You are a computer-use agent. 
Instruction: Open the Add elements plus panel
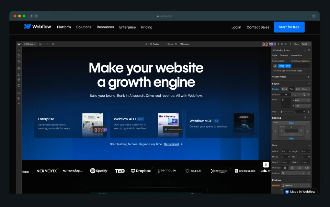click(x=19, y=50)
